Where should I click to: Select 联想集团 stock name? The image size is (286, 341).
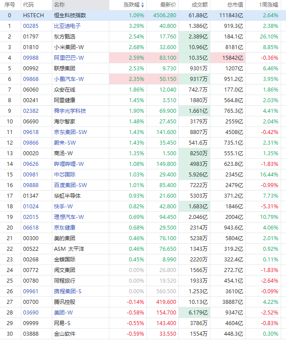click(65, 69)
